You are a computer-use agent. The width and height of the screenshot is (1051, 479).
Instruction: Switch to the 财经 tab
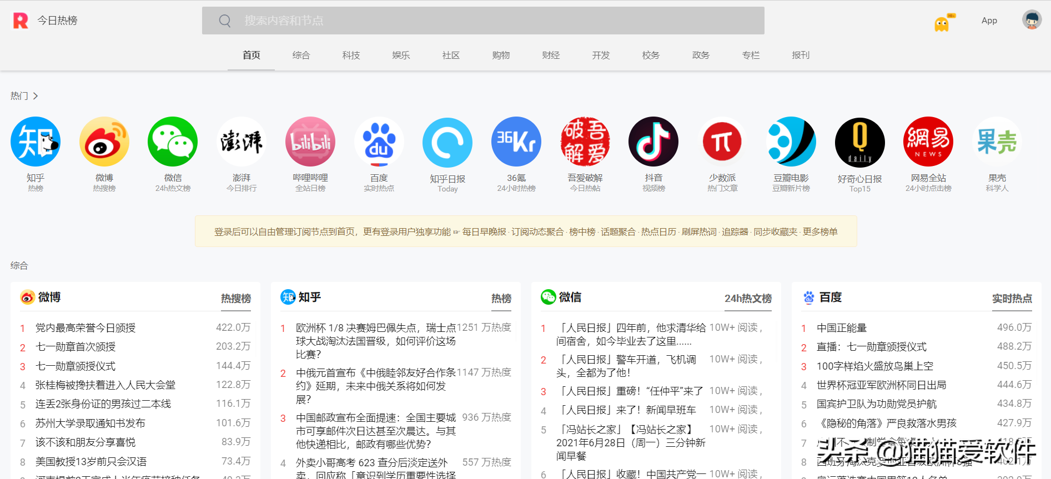click(x=551, y=55)
